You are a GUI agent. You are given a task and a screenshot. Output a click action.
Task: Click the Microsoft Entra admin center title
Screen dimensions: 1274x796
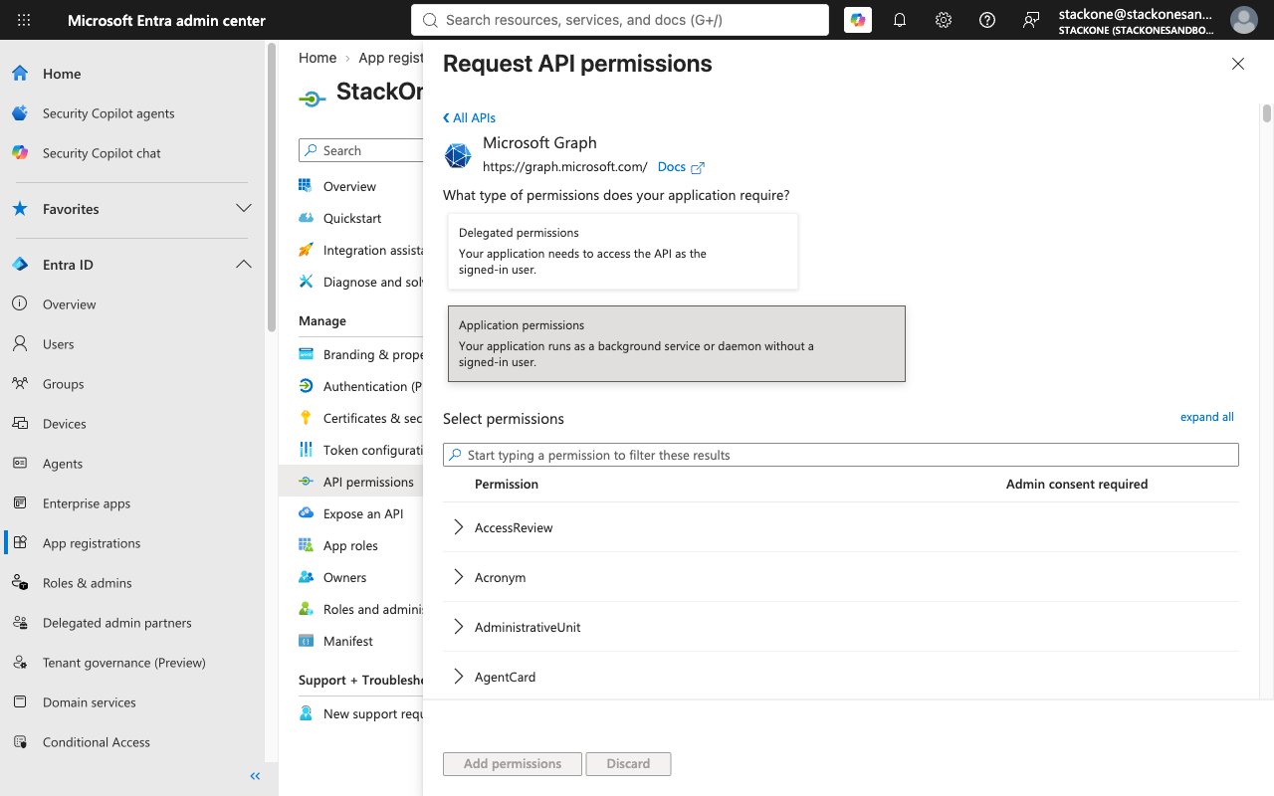click(166, 20)
